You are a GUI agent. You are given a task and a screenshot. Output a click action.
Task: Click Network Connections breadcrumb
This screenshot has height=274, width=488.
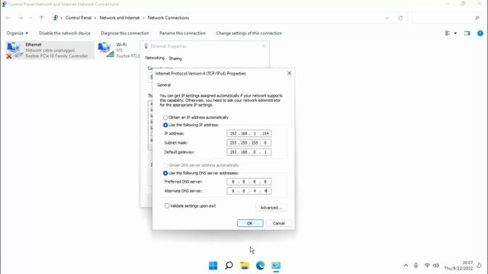coord(169,18)
